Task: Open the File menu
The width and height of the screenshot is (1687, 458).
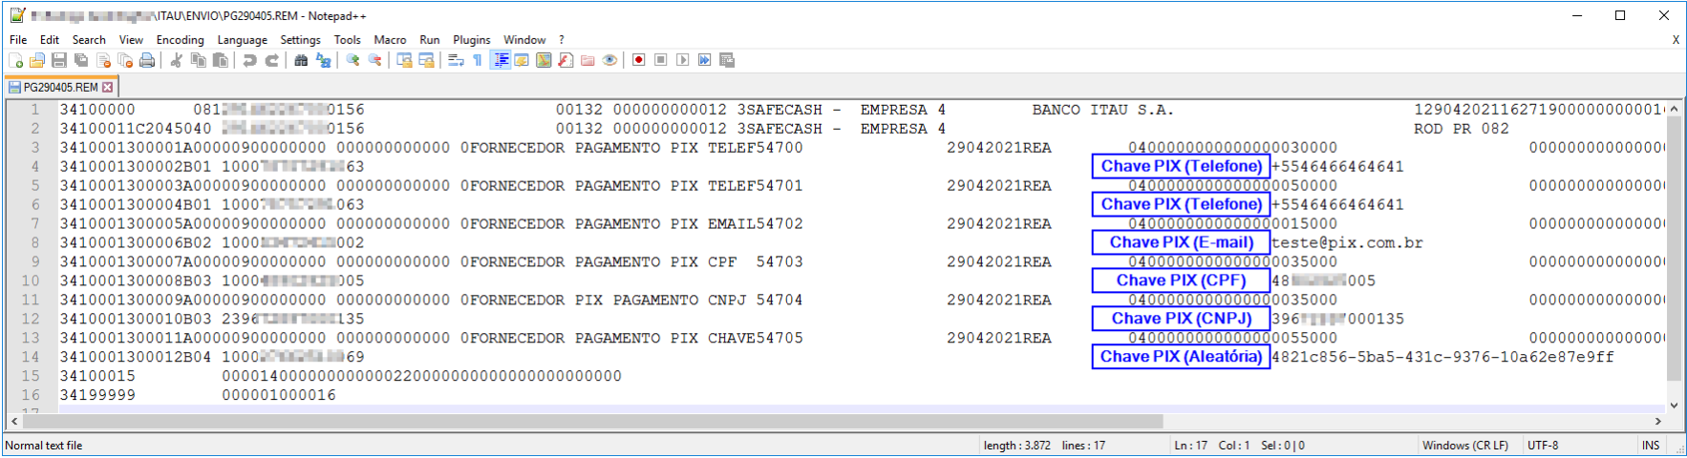Action: pos(18,40)
